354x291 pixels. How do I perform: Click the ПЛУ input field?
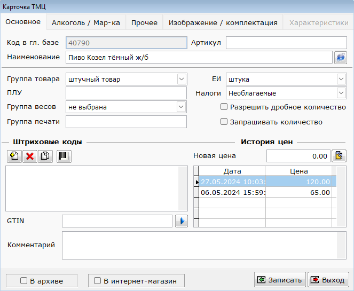tap(126, 93)
